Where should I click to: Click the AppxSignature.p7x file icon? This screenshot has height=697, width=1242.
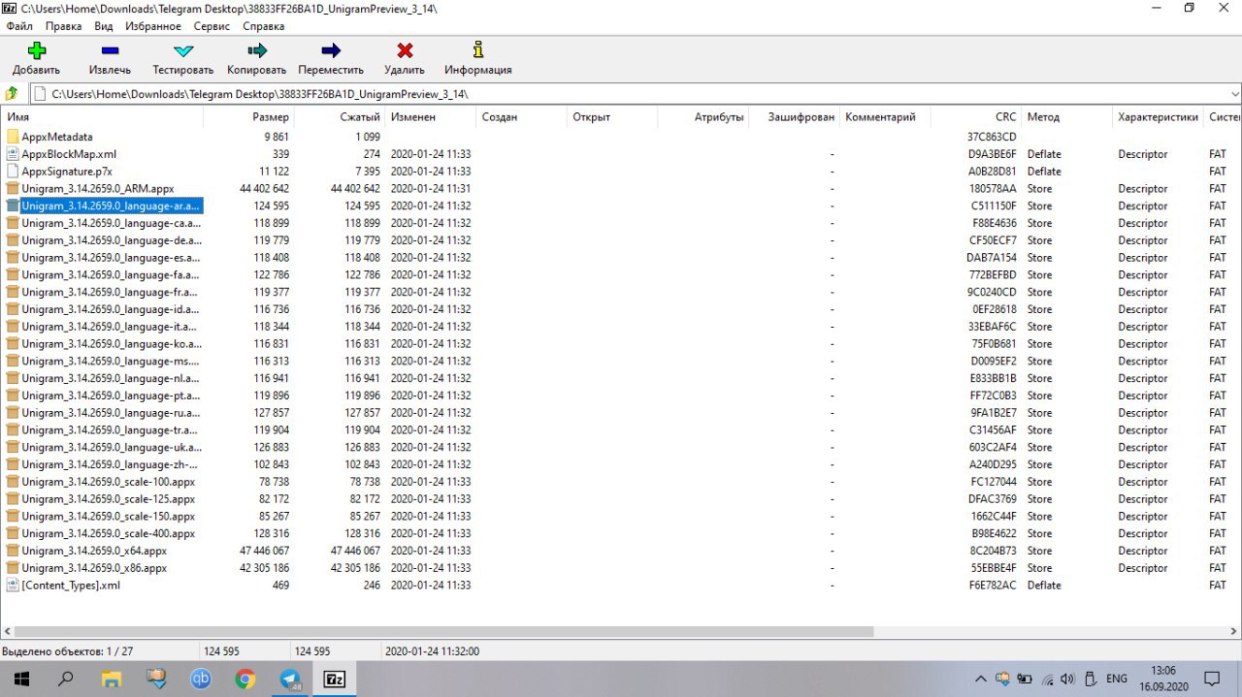(13, 172)
